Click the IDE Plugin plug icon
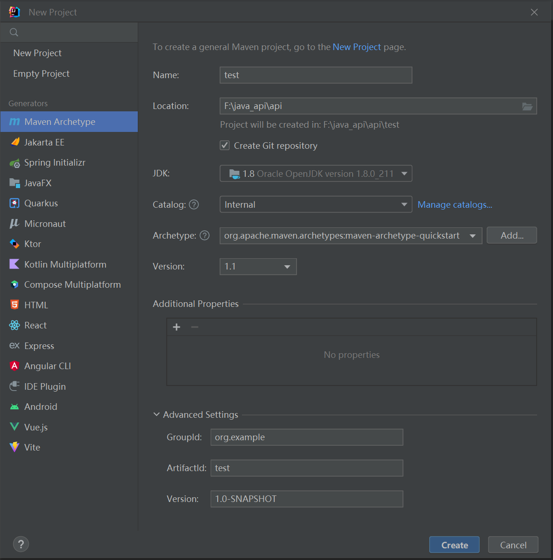The image size is (553, 560). pos(14,386)
